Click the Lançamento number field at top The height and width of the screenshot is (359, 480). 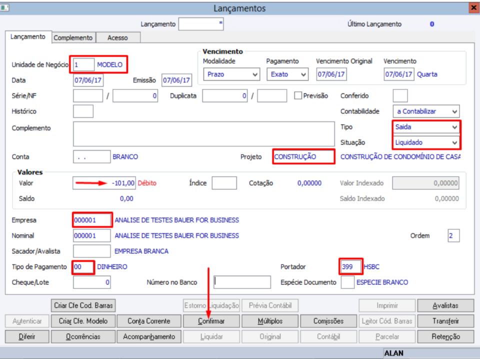coord(201,24)
